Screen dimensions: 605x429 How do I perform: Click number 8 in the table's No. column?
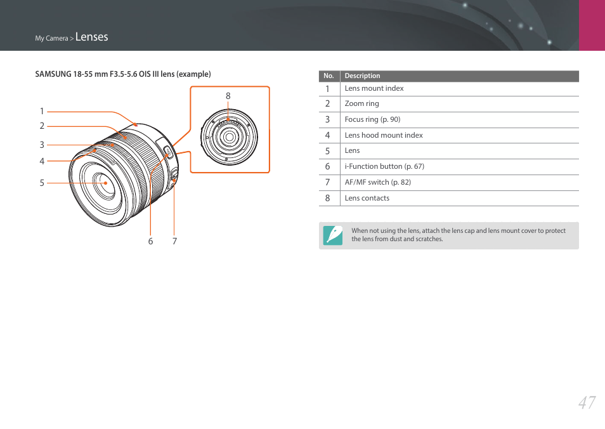coord(328,198)
